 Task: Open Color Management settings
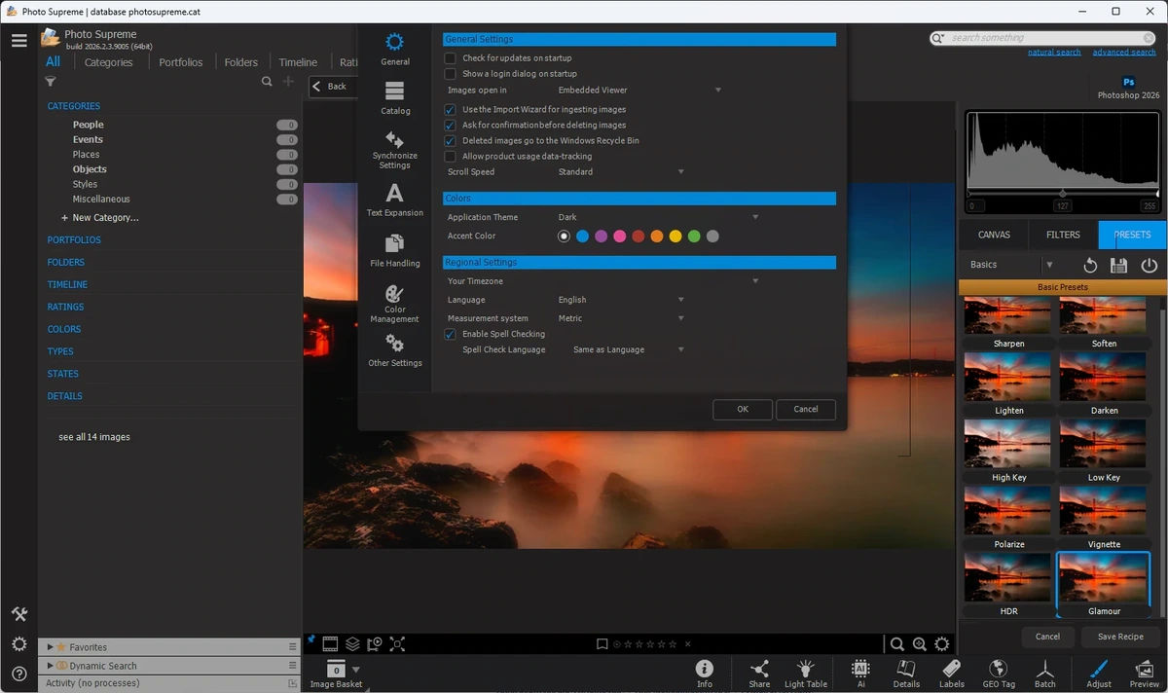pos(394,304)
